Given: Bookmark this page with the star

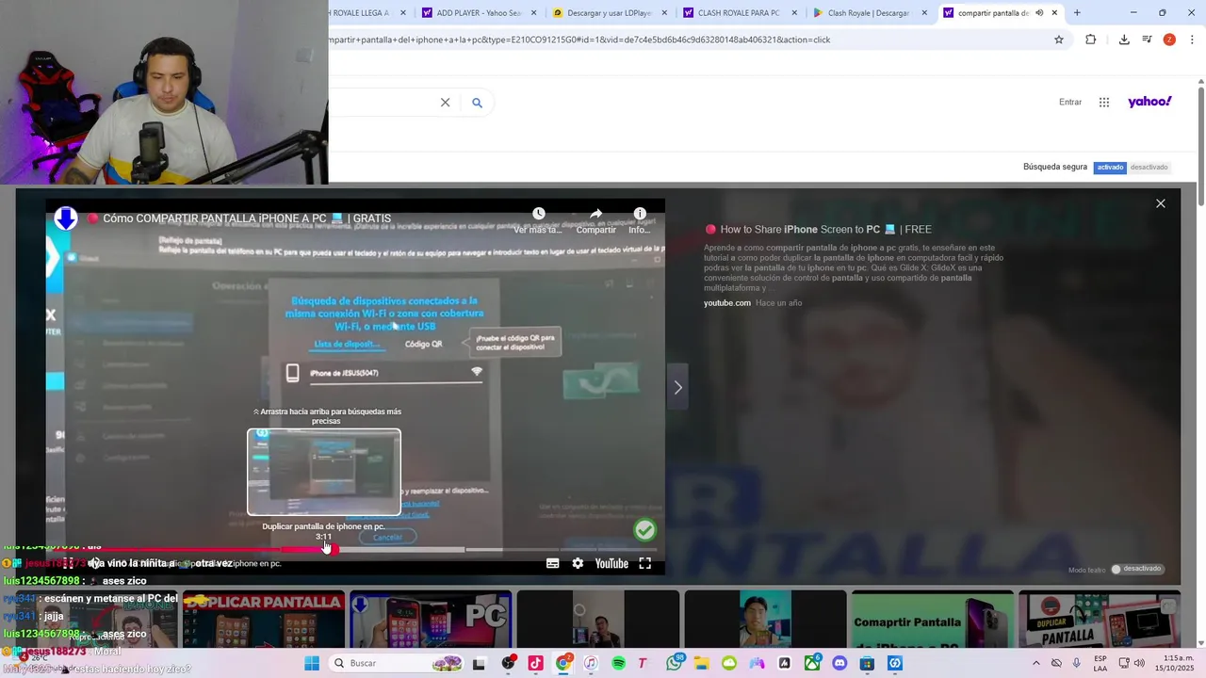Looking at the screenshot, I should 1059,40.
